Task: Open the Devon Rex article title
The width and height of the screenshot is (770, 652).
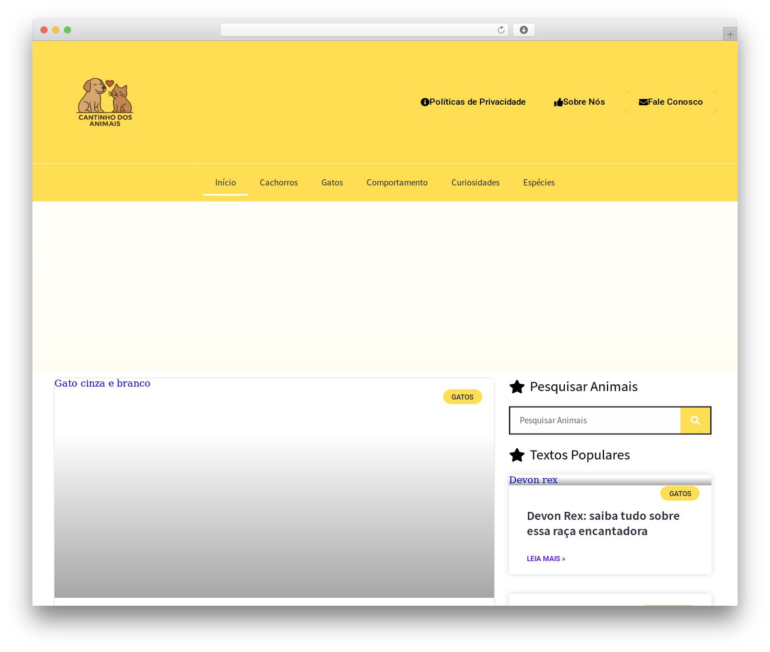Action: pyautogui.click(x=603, y=524)
